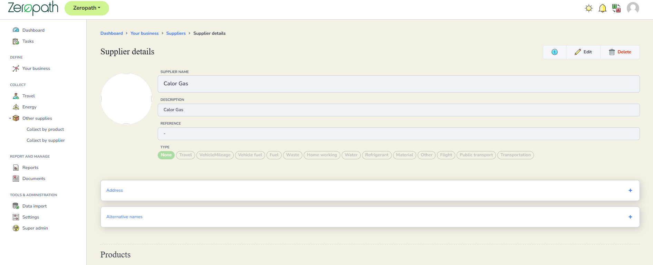Click the Data import sidebar icon
The width and height of the screenshot is (653, 265).
[x=16, y=206]
